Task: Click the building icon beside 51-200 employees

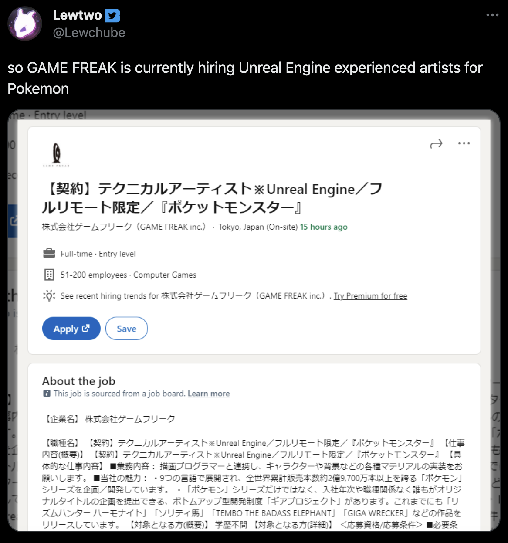Action: [49, 275]
